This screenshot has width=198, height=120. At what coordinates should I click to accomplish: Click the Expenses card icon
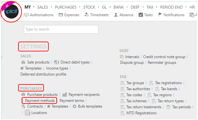pyautogui.click(x=61, y=15)
